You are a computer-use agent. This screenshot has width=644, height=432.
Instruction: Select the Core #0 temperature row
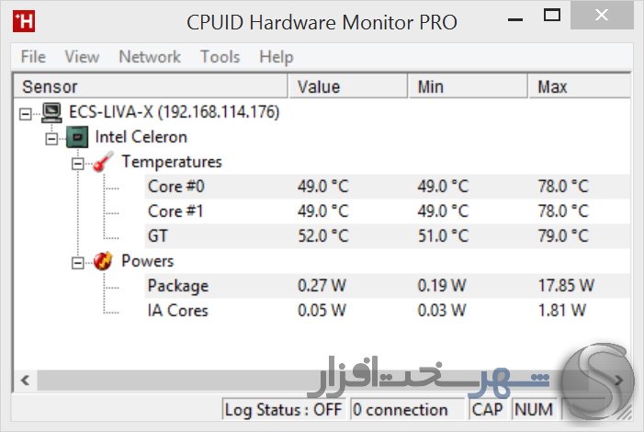tap(388, 187)
